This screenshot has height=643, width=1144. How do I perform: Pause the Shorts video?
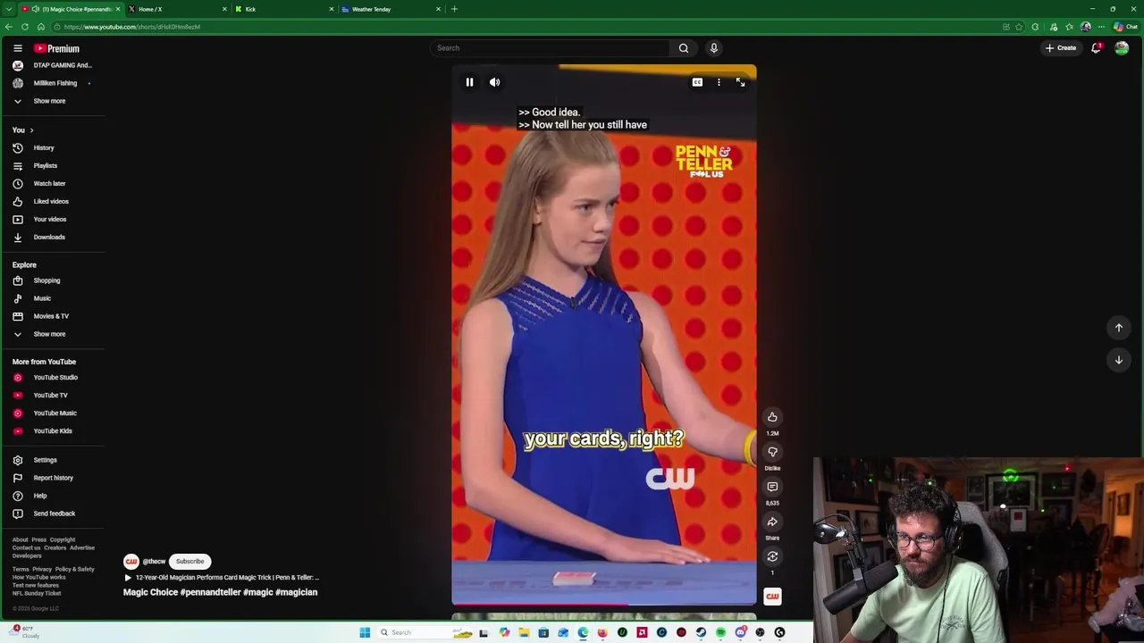[469, 82]
